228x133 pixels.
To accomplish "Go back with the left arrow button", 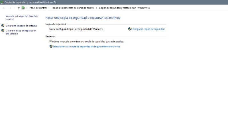I will 4,8.
